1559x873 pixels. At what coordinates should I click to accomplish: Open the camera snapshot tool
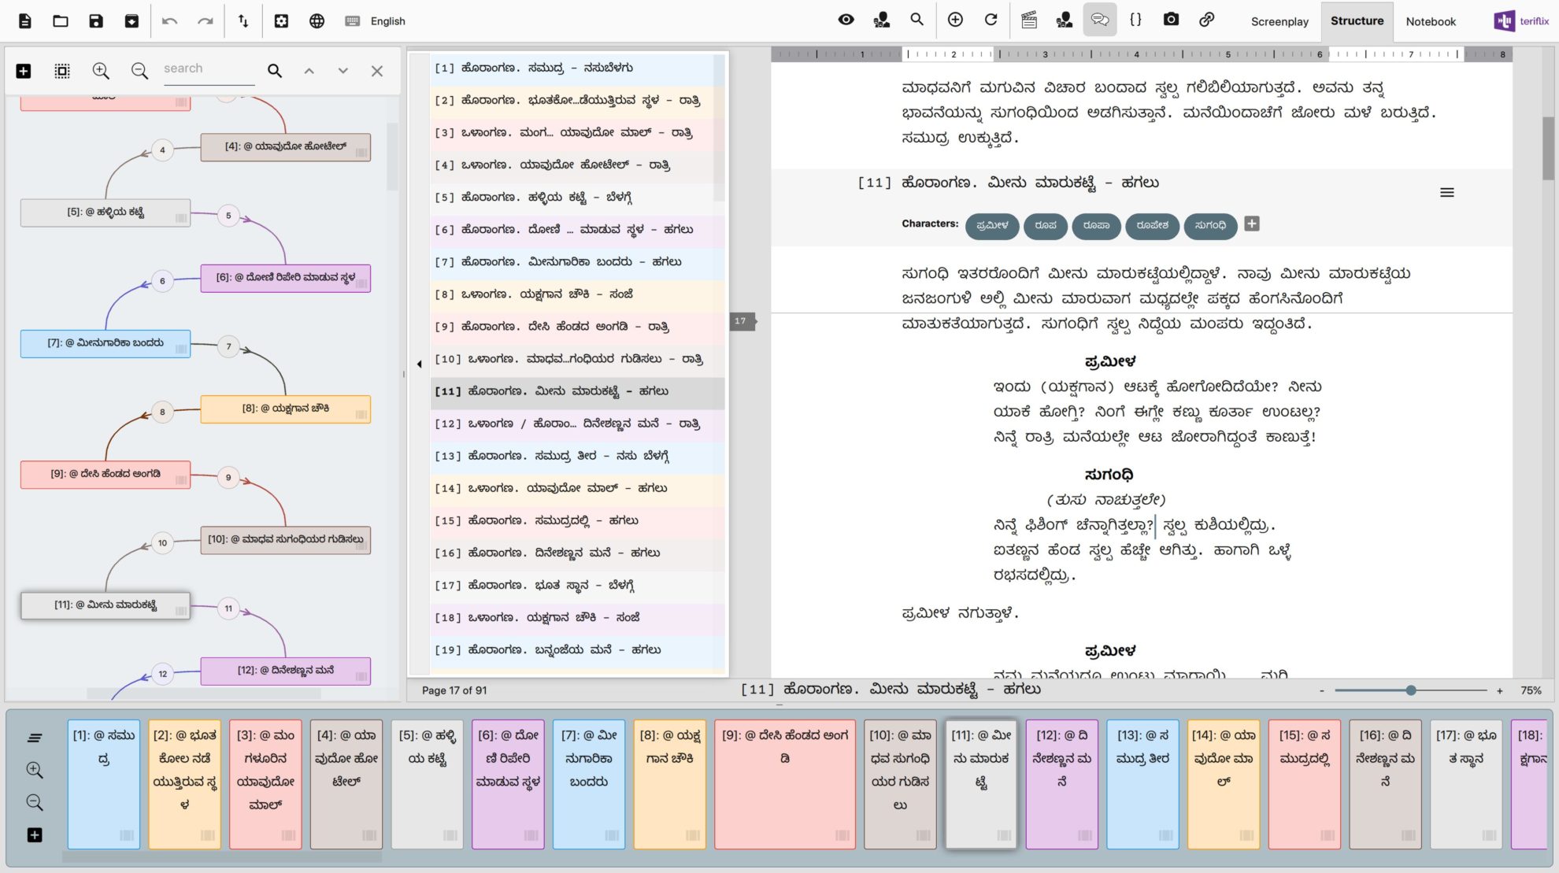coord(1171,20)
